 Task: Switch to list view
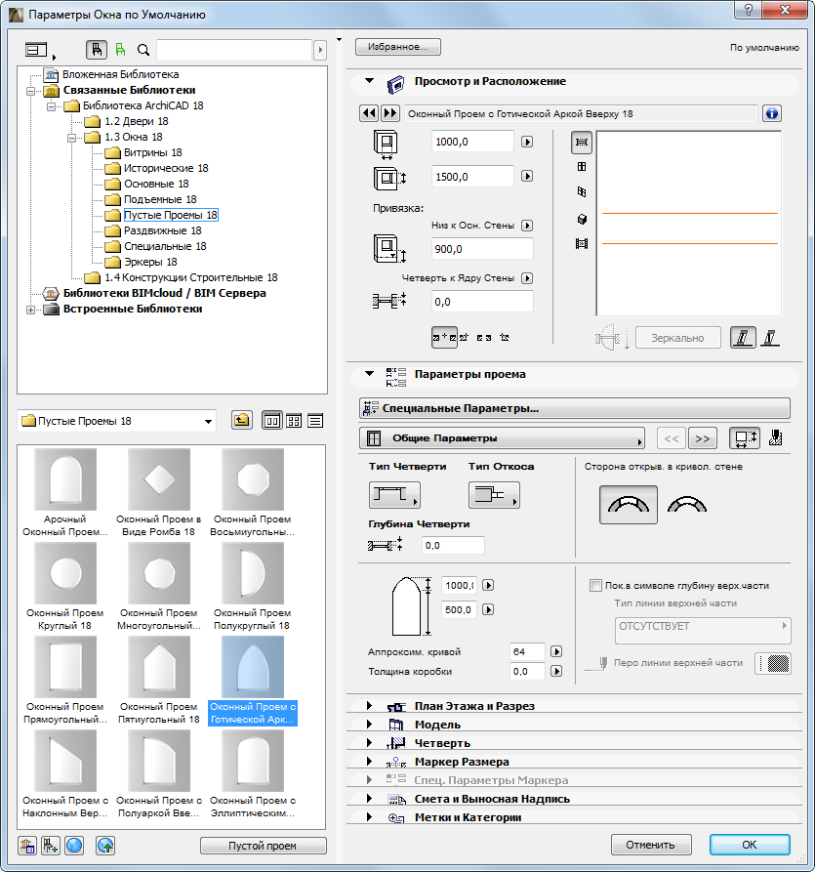[315, 421]
